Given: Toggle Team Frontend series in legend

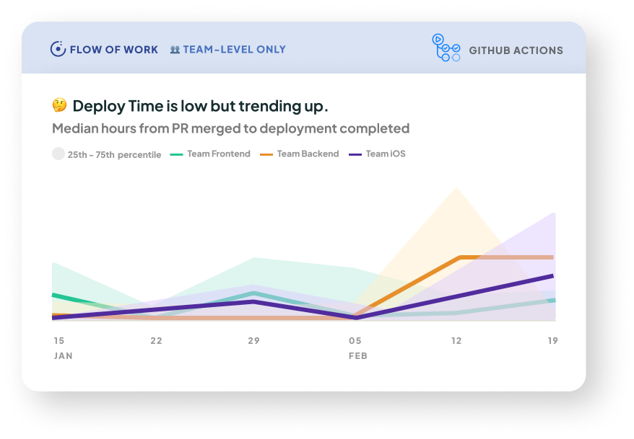Looking at the screenshot, I should (218, 154).
